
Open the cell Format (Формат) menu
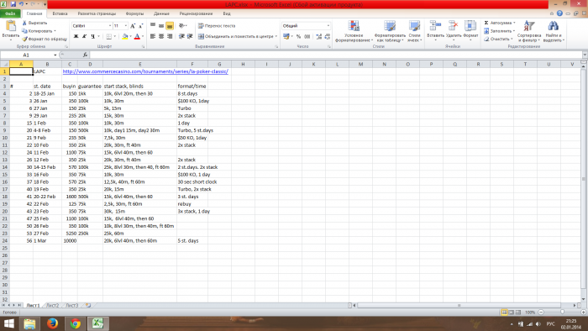pos(470,30)
